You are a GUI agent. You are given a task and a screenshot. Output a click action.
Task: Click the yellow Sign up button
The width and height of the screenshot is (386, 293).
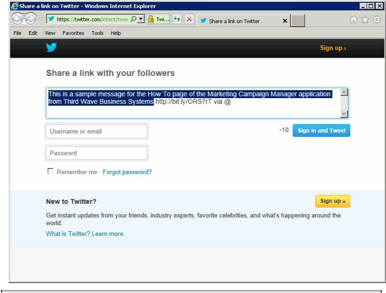333,201
